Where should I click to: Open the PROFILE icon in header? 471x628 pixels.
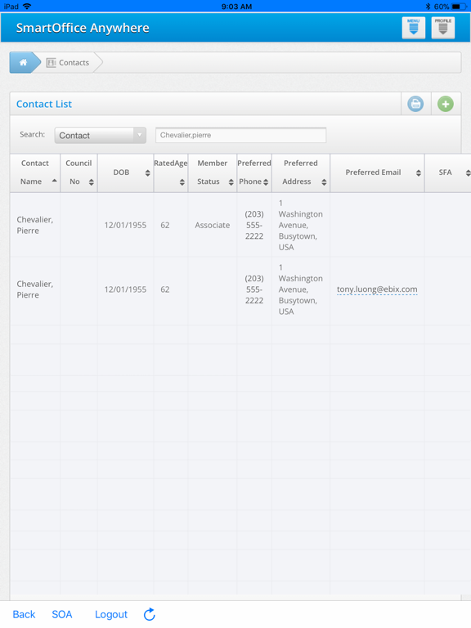[x=442, y=28]
